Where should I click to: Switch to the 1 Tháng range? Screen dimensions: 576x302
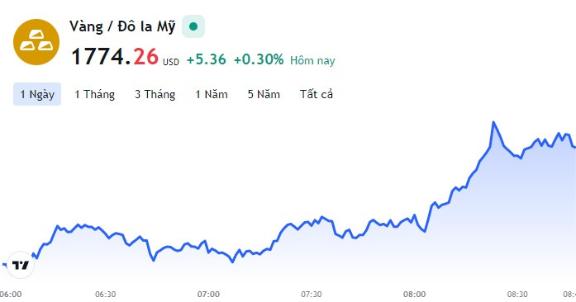tap(94, 94)
